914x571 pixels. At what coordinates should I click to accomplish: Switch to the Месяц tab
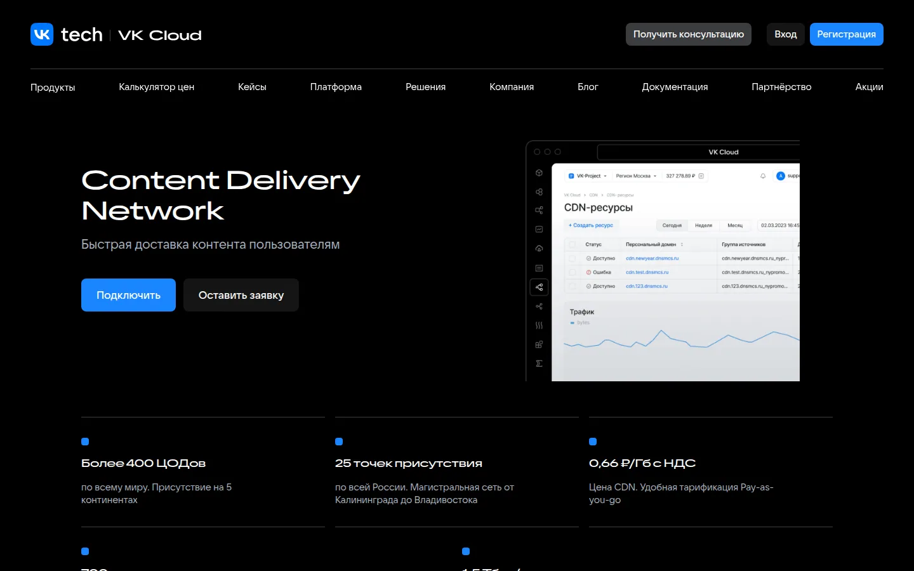click(735, 225)
